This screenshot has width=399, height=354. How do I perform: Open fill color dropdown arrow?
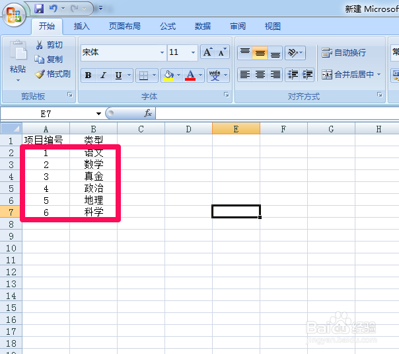178,75
